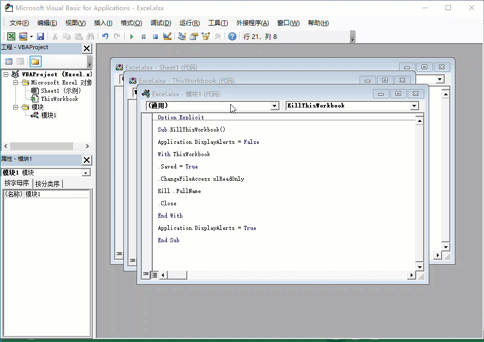Collapse the 模块 folder node
The height and width of the screenshot is (342, 484).
point(15,107)
